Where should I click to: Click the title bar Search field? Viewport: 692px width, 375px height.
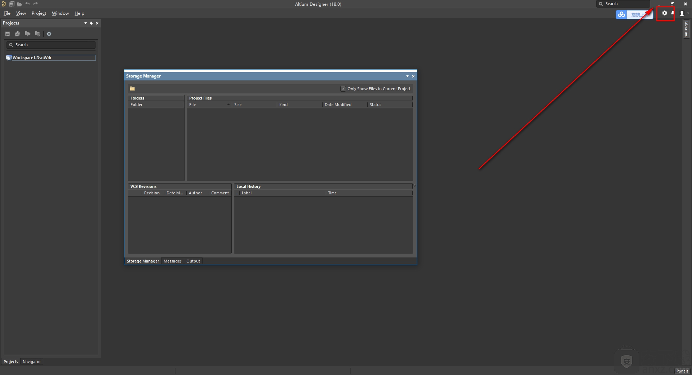coord(623,4)
